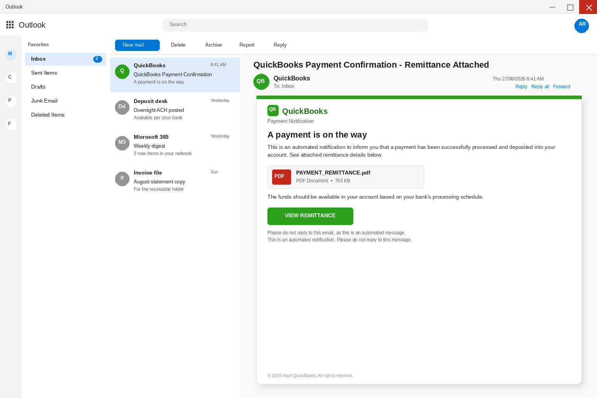Click the M3 avatar for Microsoft 365
597x398 pixels.
[x=122, y=143]
